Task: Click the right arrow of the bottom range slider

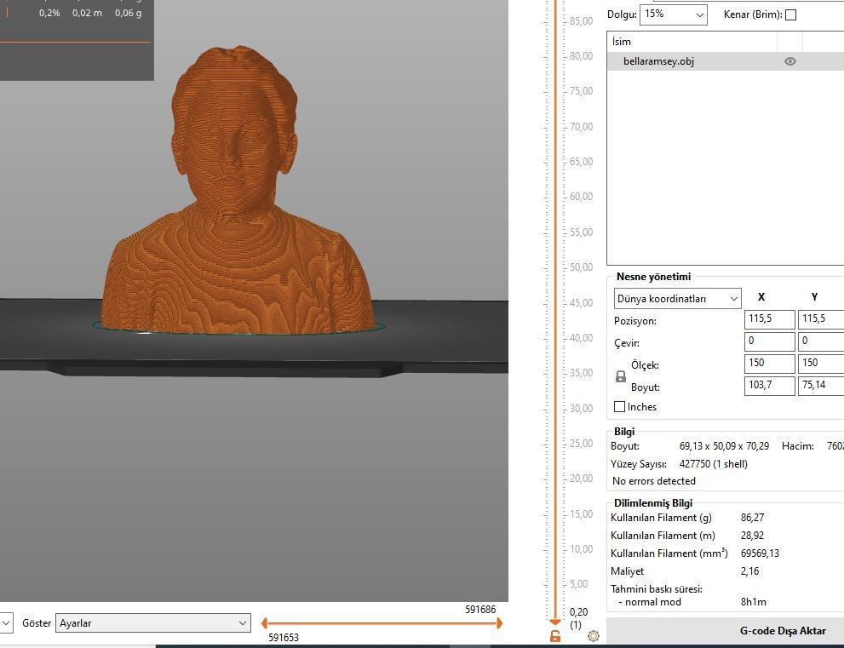Action: click(x=498, y=622)
